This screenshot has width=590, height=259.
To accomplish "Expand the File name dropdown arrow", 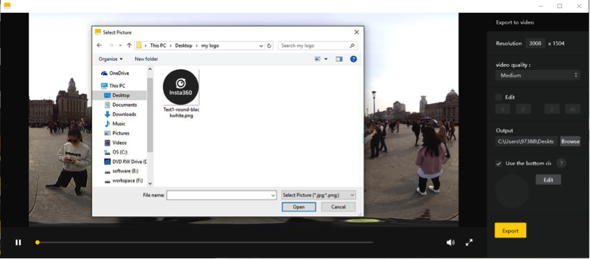I will coord(274,195).
